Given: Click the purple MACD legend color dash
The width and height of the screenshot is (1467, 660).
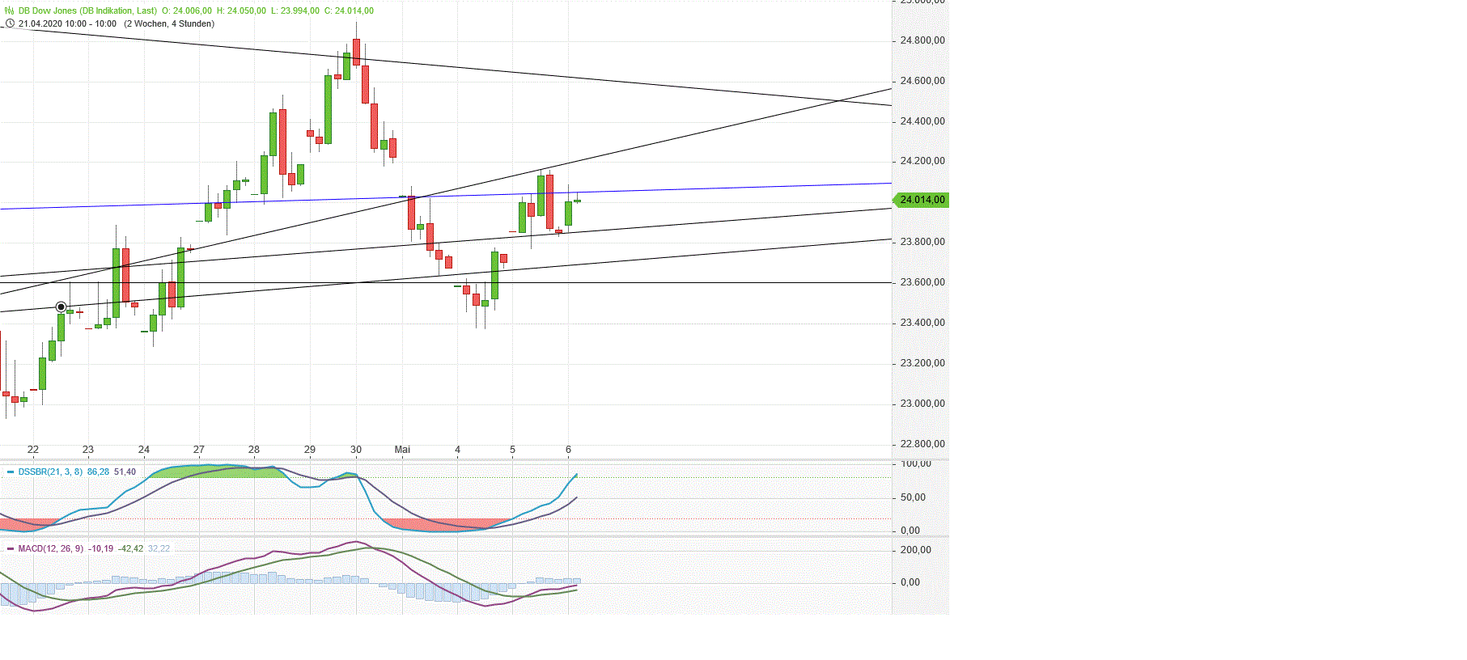Looking at the screenshot, I should [11, 548].
